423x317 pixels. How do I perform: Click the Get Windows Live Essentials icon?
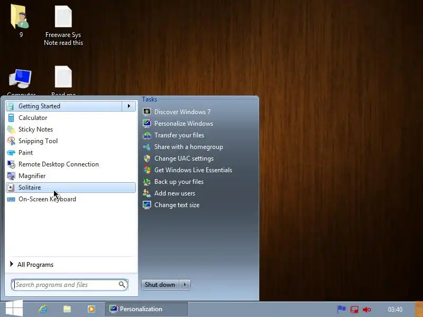click(x=147, y=170)
